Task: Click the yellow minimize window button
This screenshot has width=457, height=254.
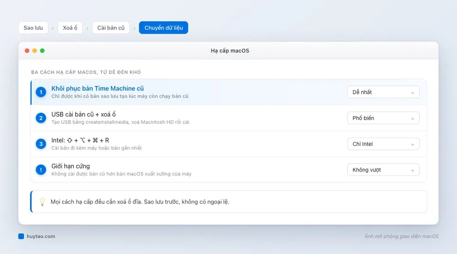Action: pos(35,51)
